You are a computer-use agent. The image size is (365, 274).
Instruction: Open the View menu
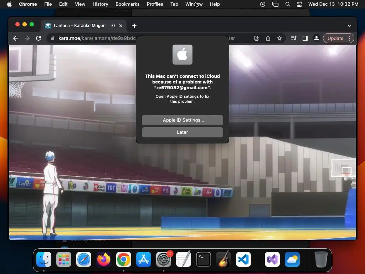(80, 4)
